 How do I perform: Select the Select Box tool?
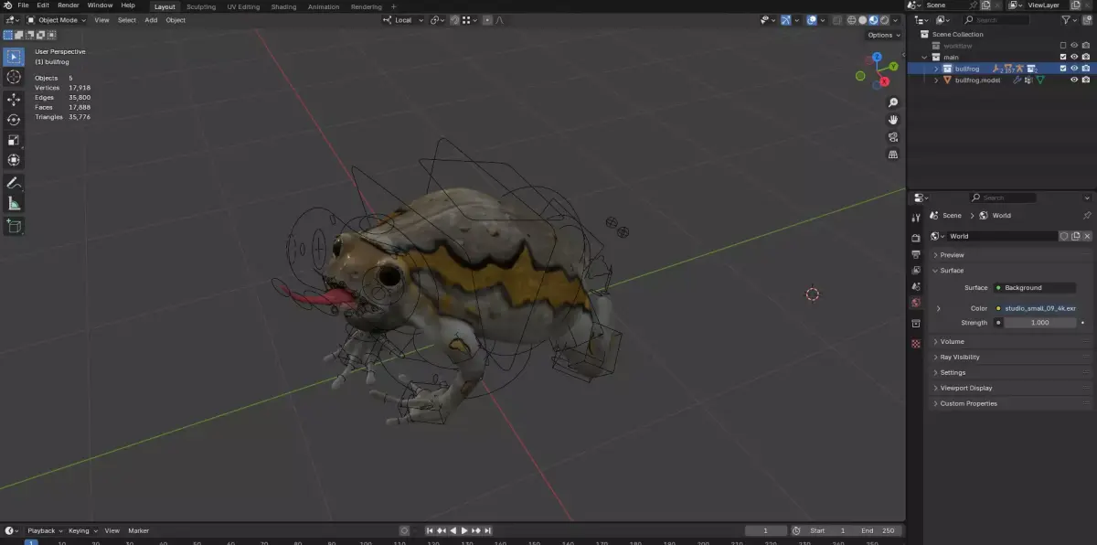tap(14, 57)
